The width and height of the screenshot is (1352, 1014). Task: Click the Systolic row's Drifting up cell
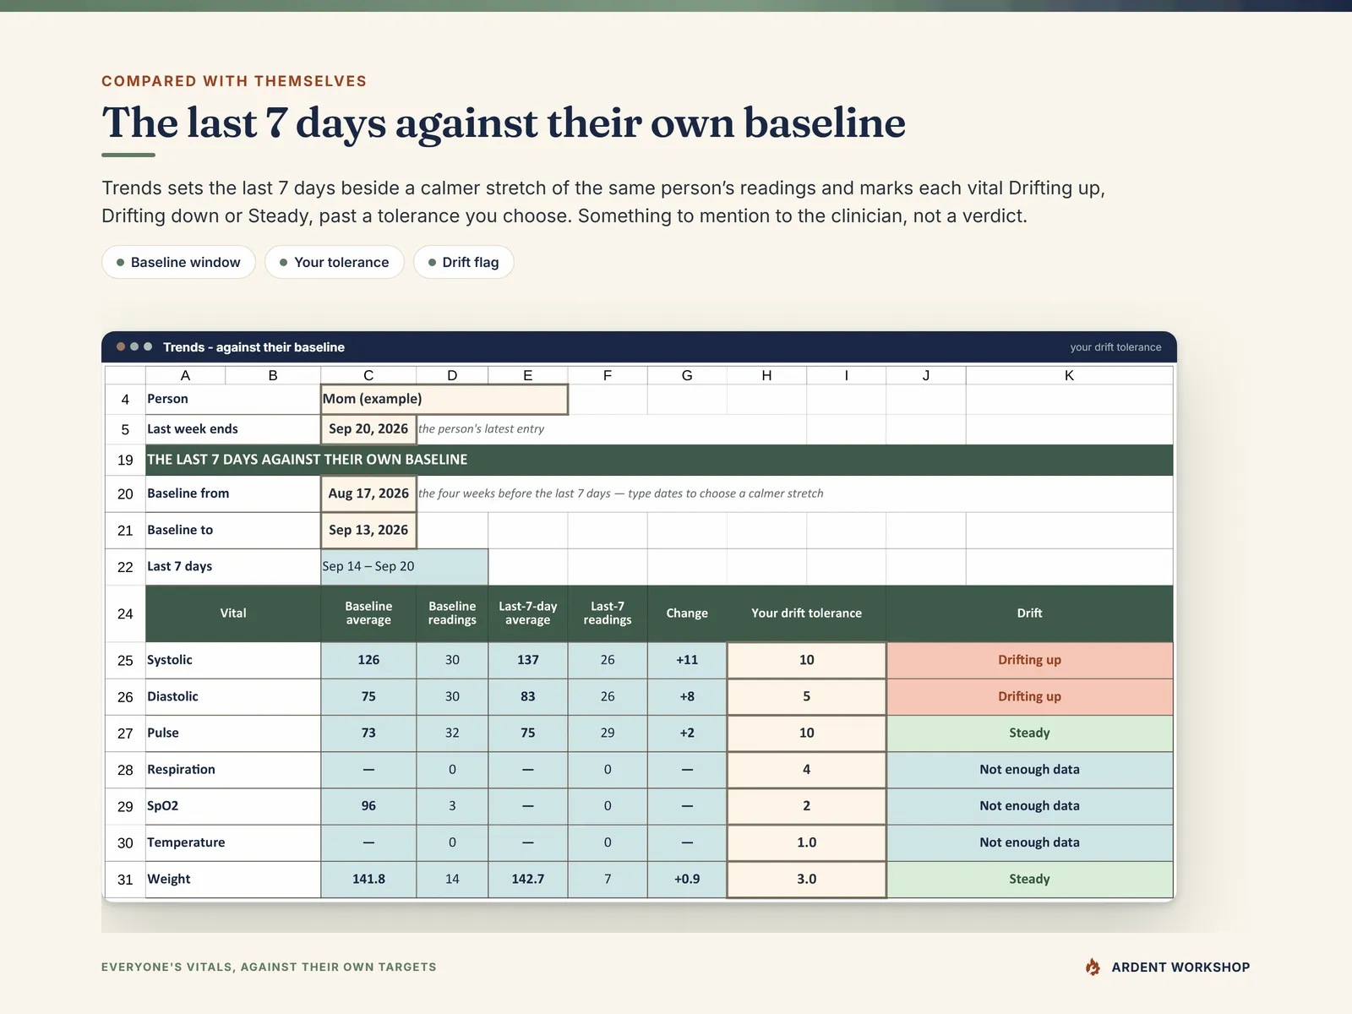(1029, 660)
